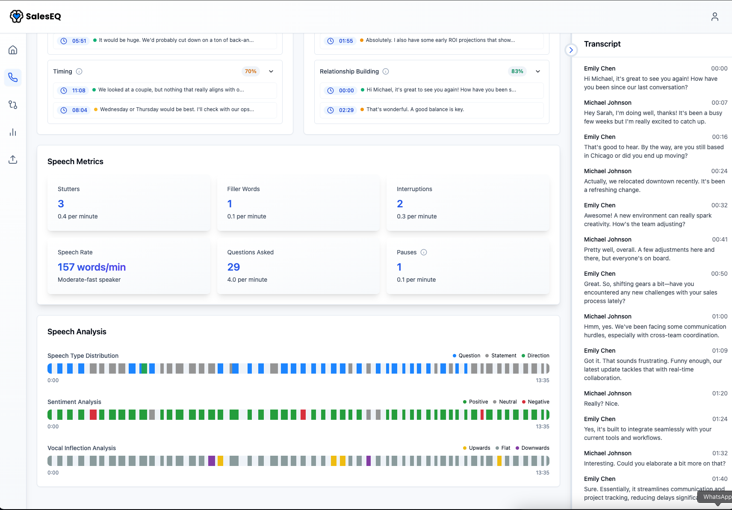Viewport: 732px width, 510px height.
Task: Open the transcript line at 00:00
Action: pyautogui.click(x=656, y=78)
